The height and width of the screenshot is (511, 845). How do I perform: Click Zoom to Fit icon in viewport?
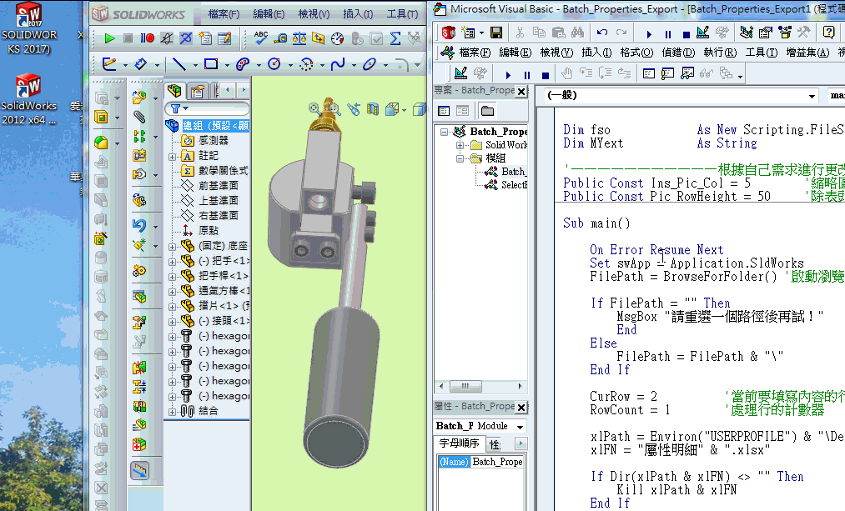pyautogui.click(x=314, y=108)
